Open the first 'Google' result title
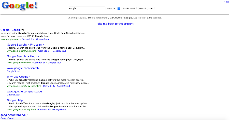The image size is (230, 120). [x=5, y=30]
